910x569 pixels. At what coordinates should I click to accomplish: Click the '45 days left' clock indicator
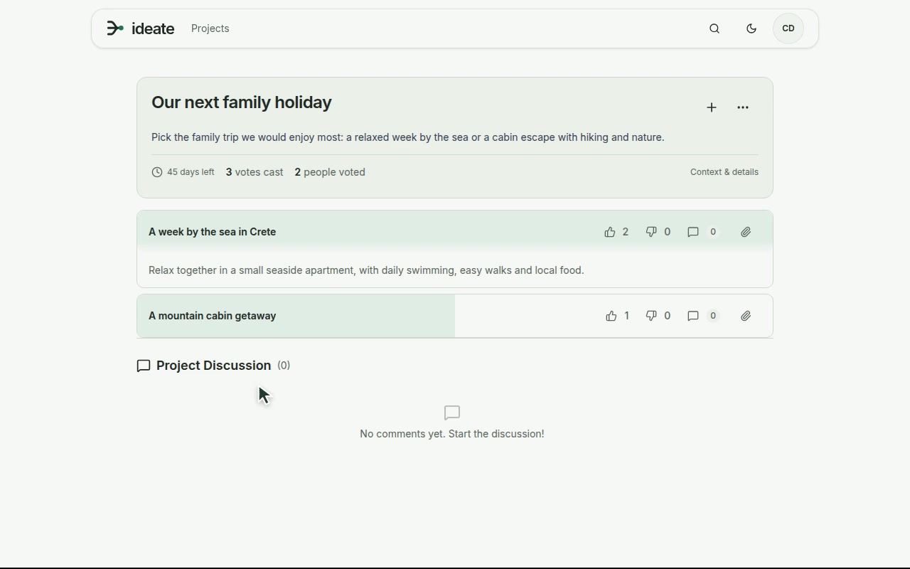pos(183,172)
